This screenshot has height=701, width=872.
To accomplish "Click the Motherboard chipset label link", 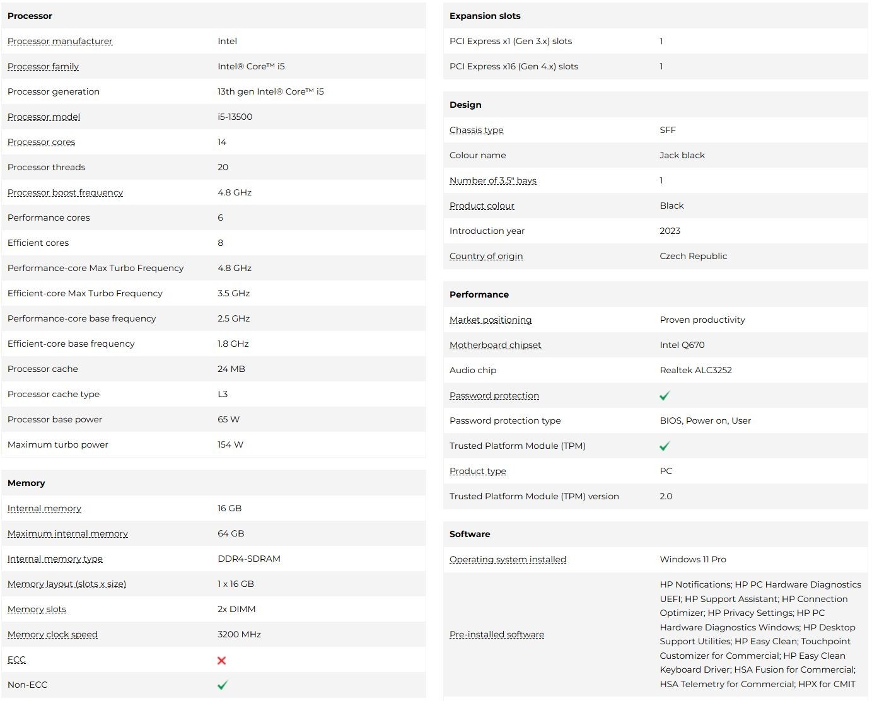I will tap(495, 345).
